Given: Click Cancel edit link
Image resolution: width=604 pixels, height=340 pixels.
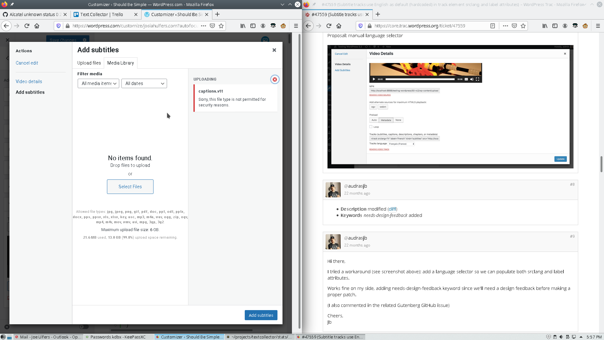Looking at the screenshot, I should (x=27, y=63).
